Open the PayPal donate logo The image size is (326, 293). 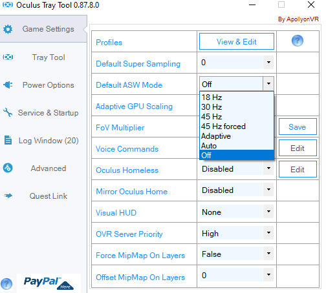click(x=49, y=283)
